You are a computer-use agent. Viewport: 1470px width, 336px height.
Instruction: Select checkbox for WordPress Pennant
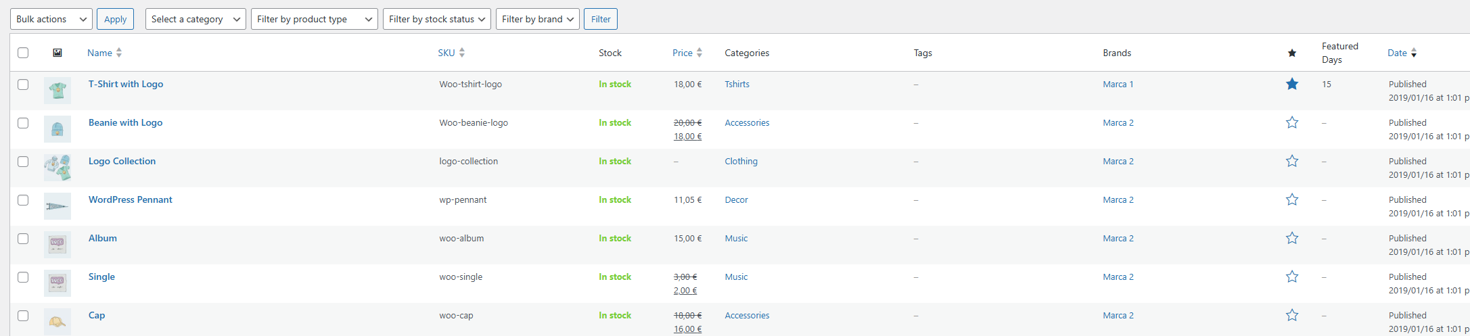click(x=23, y=200)
